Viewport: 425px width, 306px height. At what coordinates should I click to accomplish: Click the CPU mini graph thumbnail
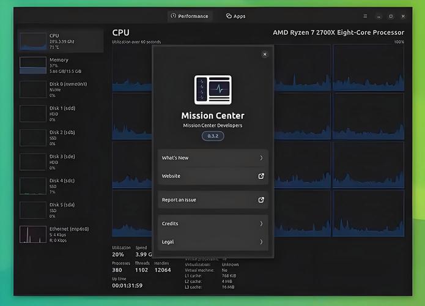tap(33, 42)
